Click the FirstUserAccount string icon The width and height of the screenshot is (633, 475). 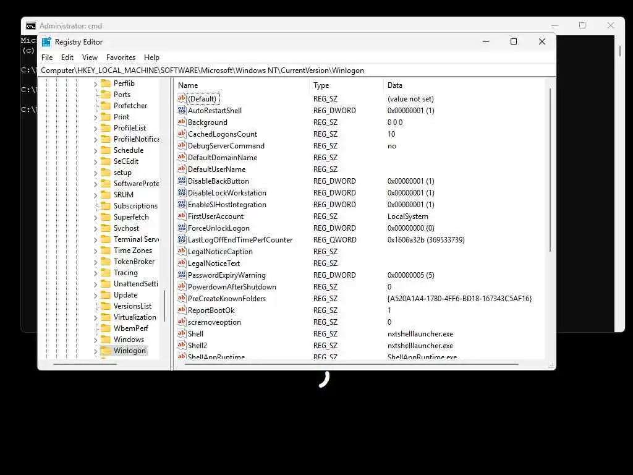pyautogui.click(x=182, y=216)
